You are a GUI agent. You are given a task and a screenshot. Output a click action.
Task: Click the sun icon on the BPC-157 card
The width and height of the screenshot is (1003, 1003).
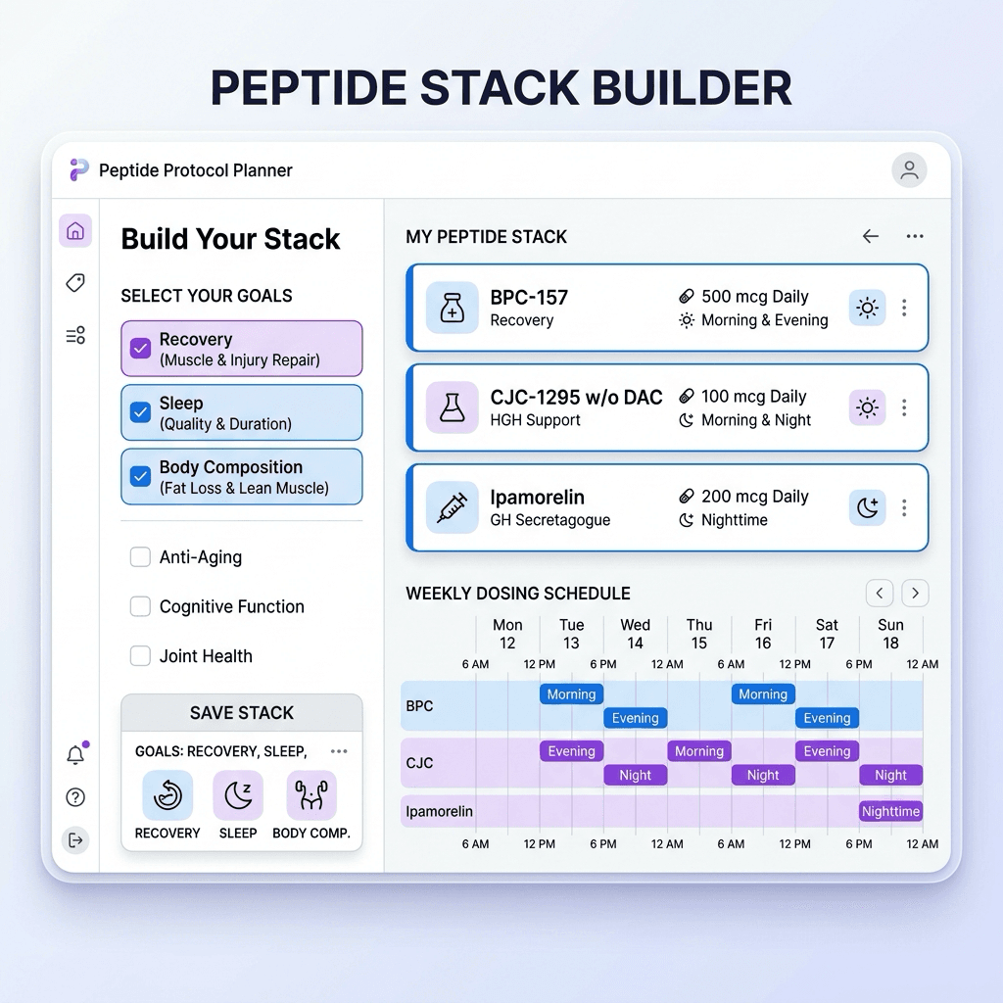(867, 308)
